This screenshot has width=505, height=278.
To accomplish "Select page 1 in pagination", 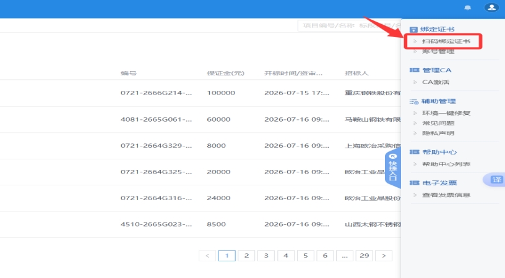I will click(x=227, y=256).
